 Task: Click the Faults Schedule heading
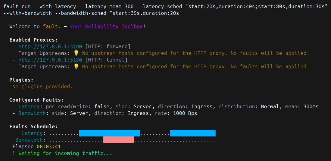(34, 126)
